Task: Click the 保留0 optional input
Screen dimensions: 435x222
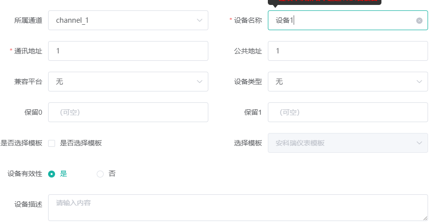Action: [x=128, y=112]
